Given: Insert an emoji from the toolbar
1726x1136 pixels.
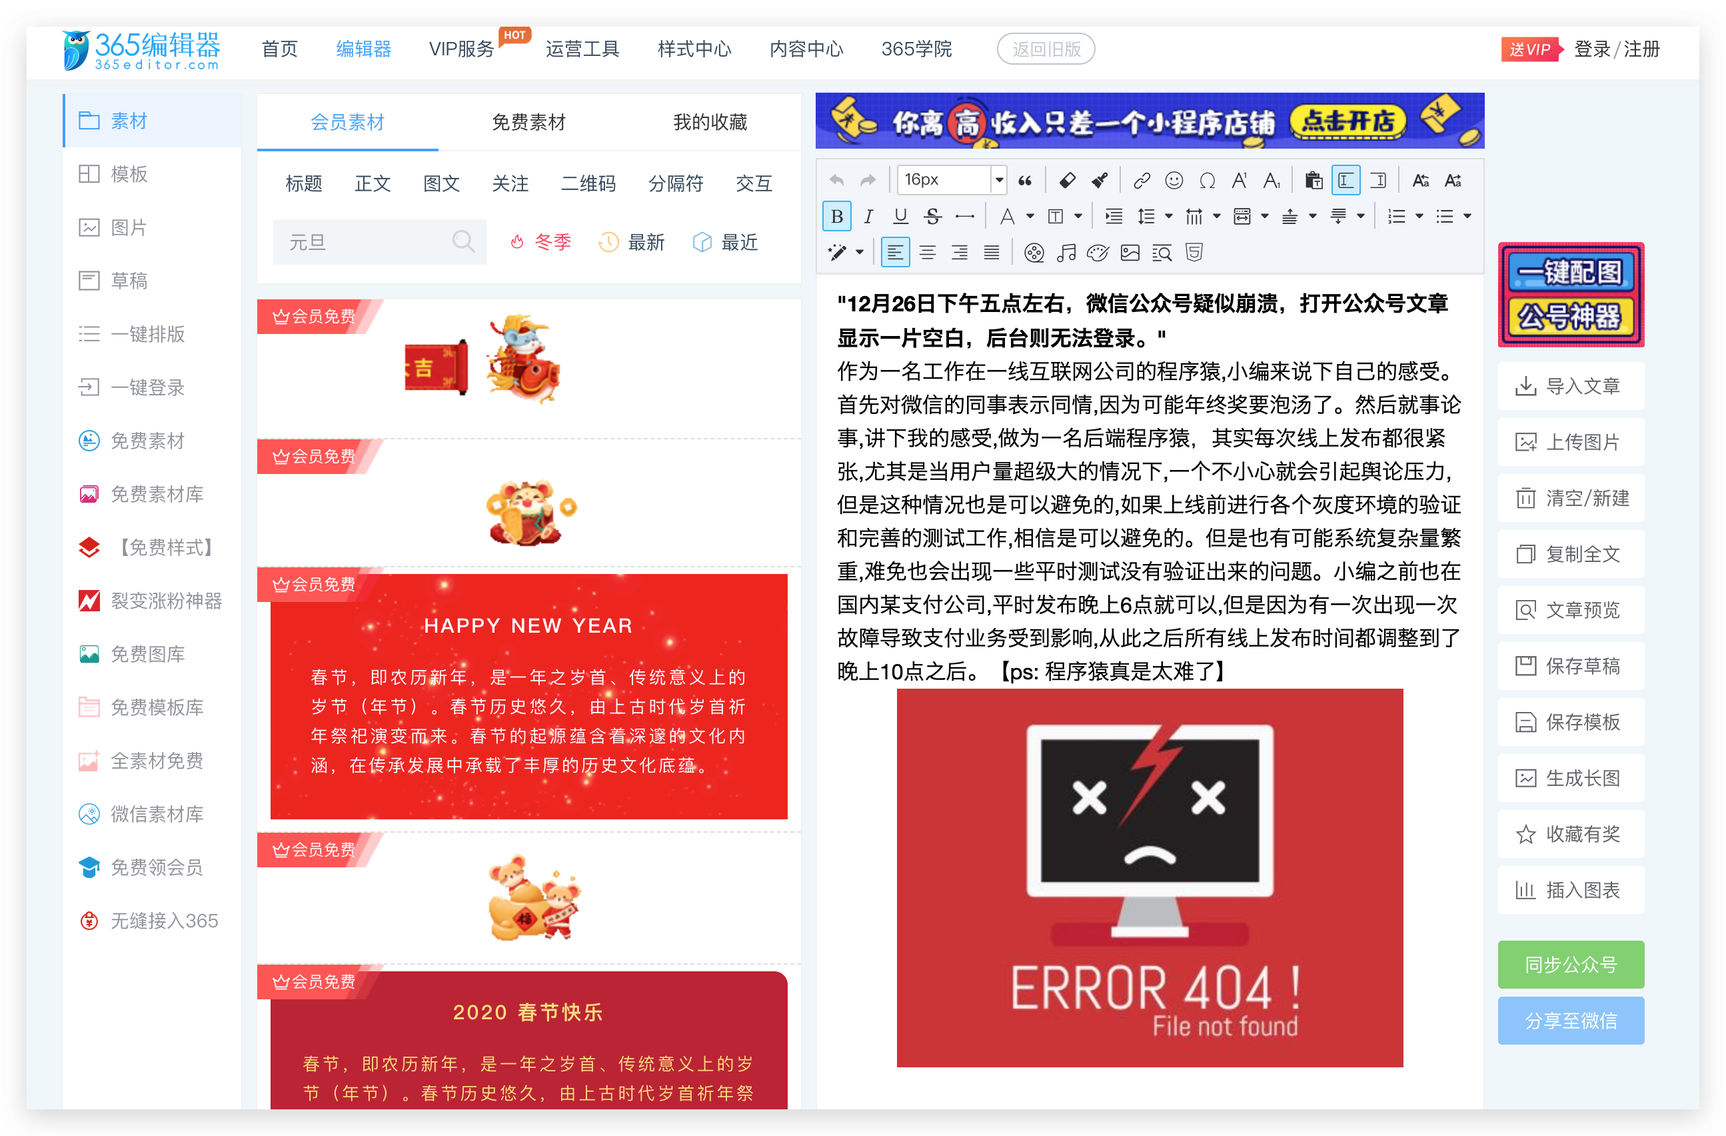Looking at the screenshot, I should [1176, 181].
